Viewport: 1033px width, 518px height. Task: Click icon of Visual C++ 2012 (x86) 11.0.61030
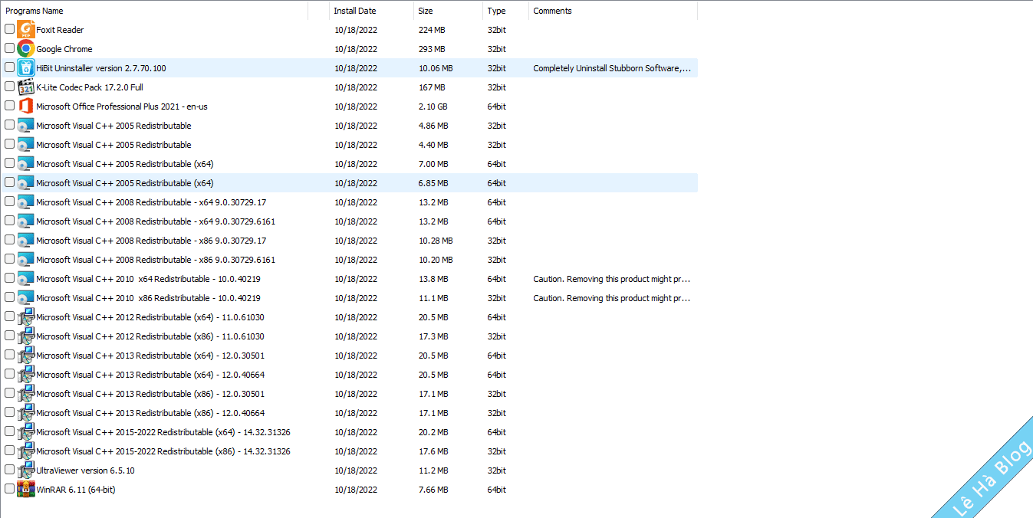tap(25, 336)
